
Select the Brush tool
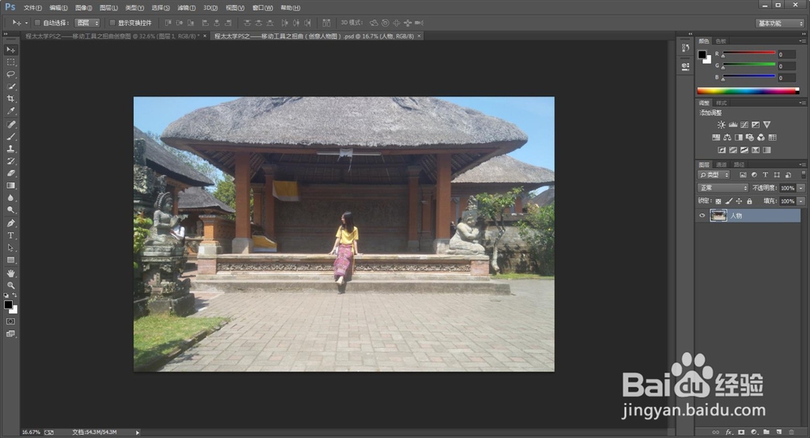[11, 137]
